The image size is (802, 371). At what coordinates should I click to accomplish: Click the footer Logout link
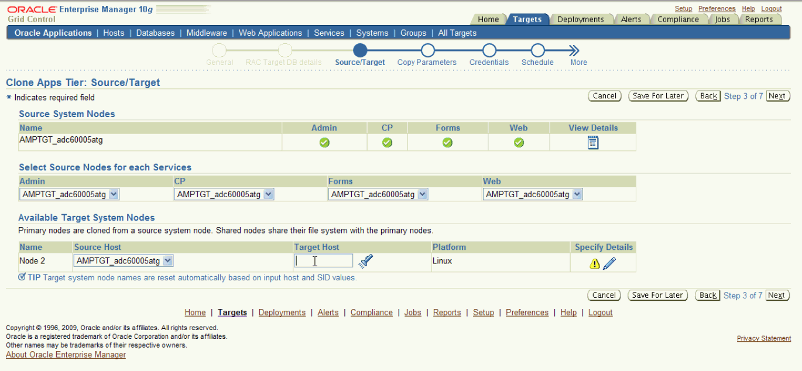tap(600, 312)
